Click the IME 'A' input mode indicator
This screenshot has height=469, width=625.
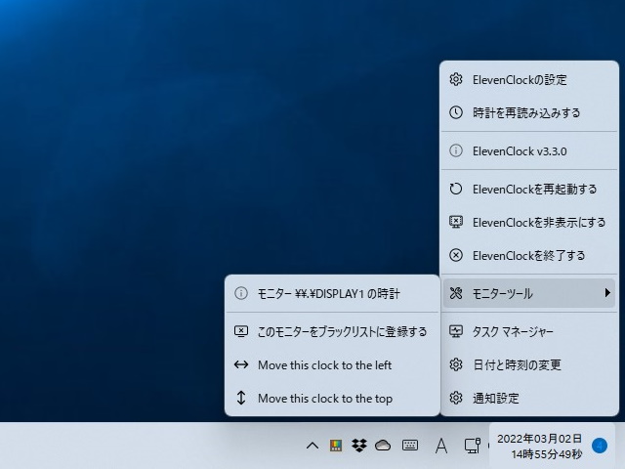(x=441, y=446)
